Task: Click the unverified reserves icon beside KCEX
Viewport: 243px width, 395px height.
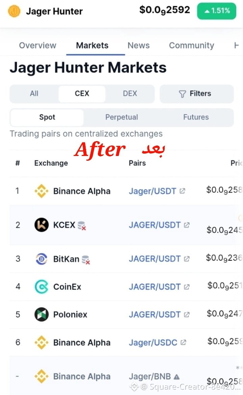Action: pos(82,226)
